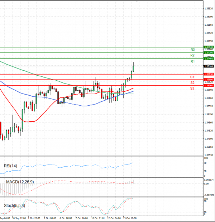Click the RSI(14) indicator label
Image resolution: width=215 pixels, height=222 pixels.
[10, 166]
